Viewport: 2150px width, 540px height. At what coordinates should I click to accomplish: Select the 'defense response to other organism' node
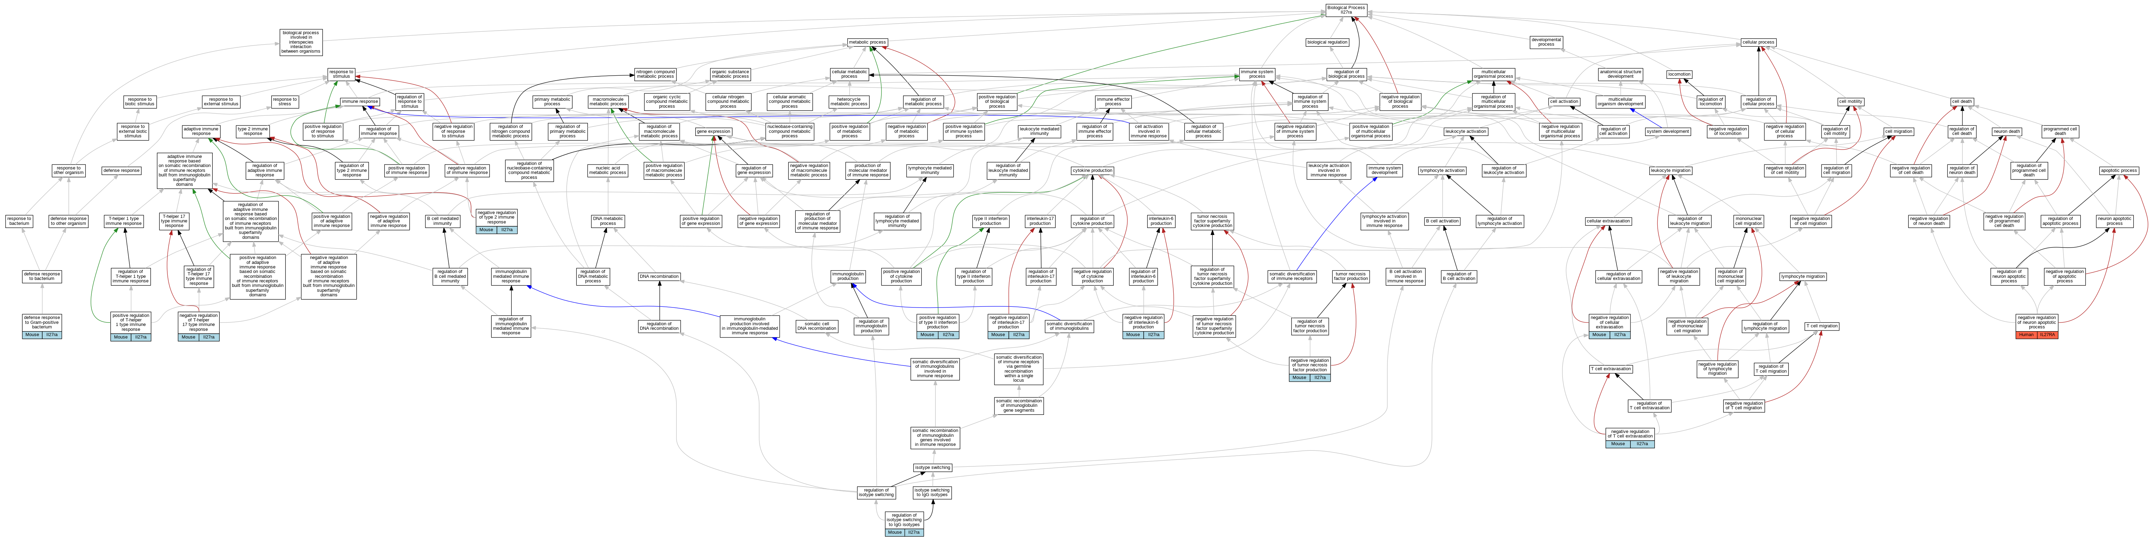click(68, 221)
